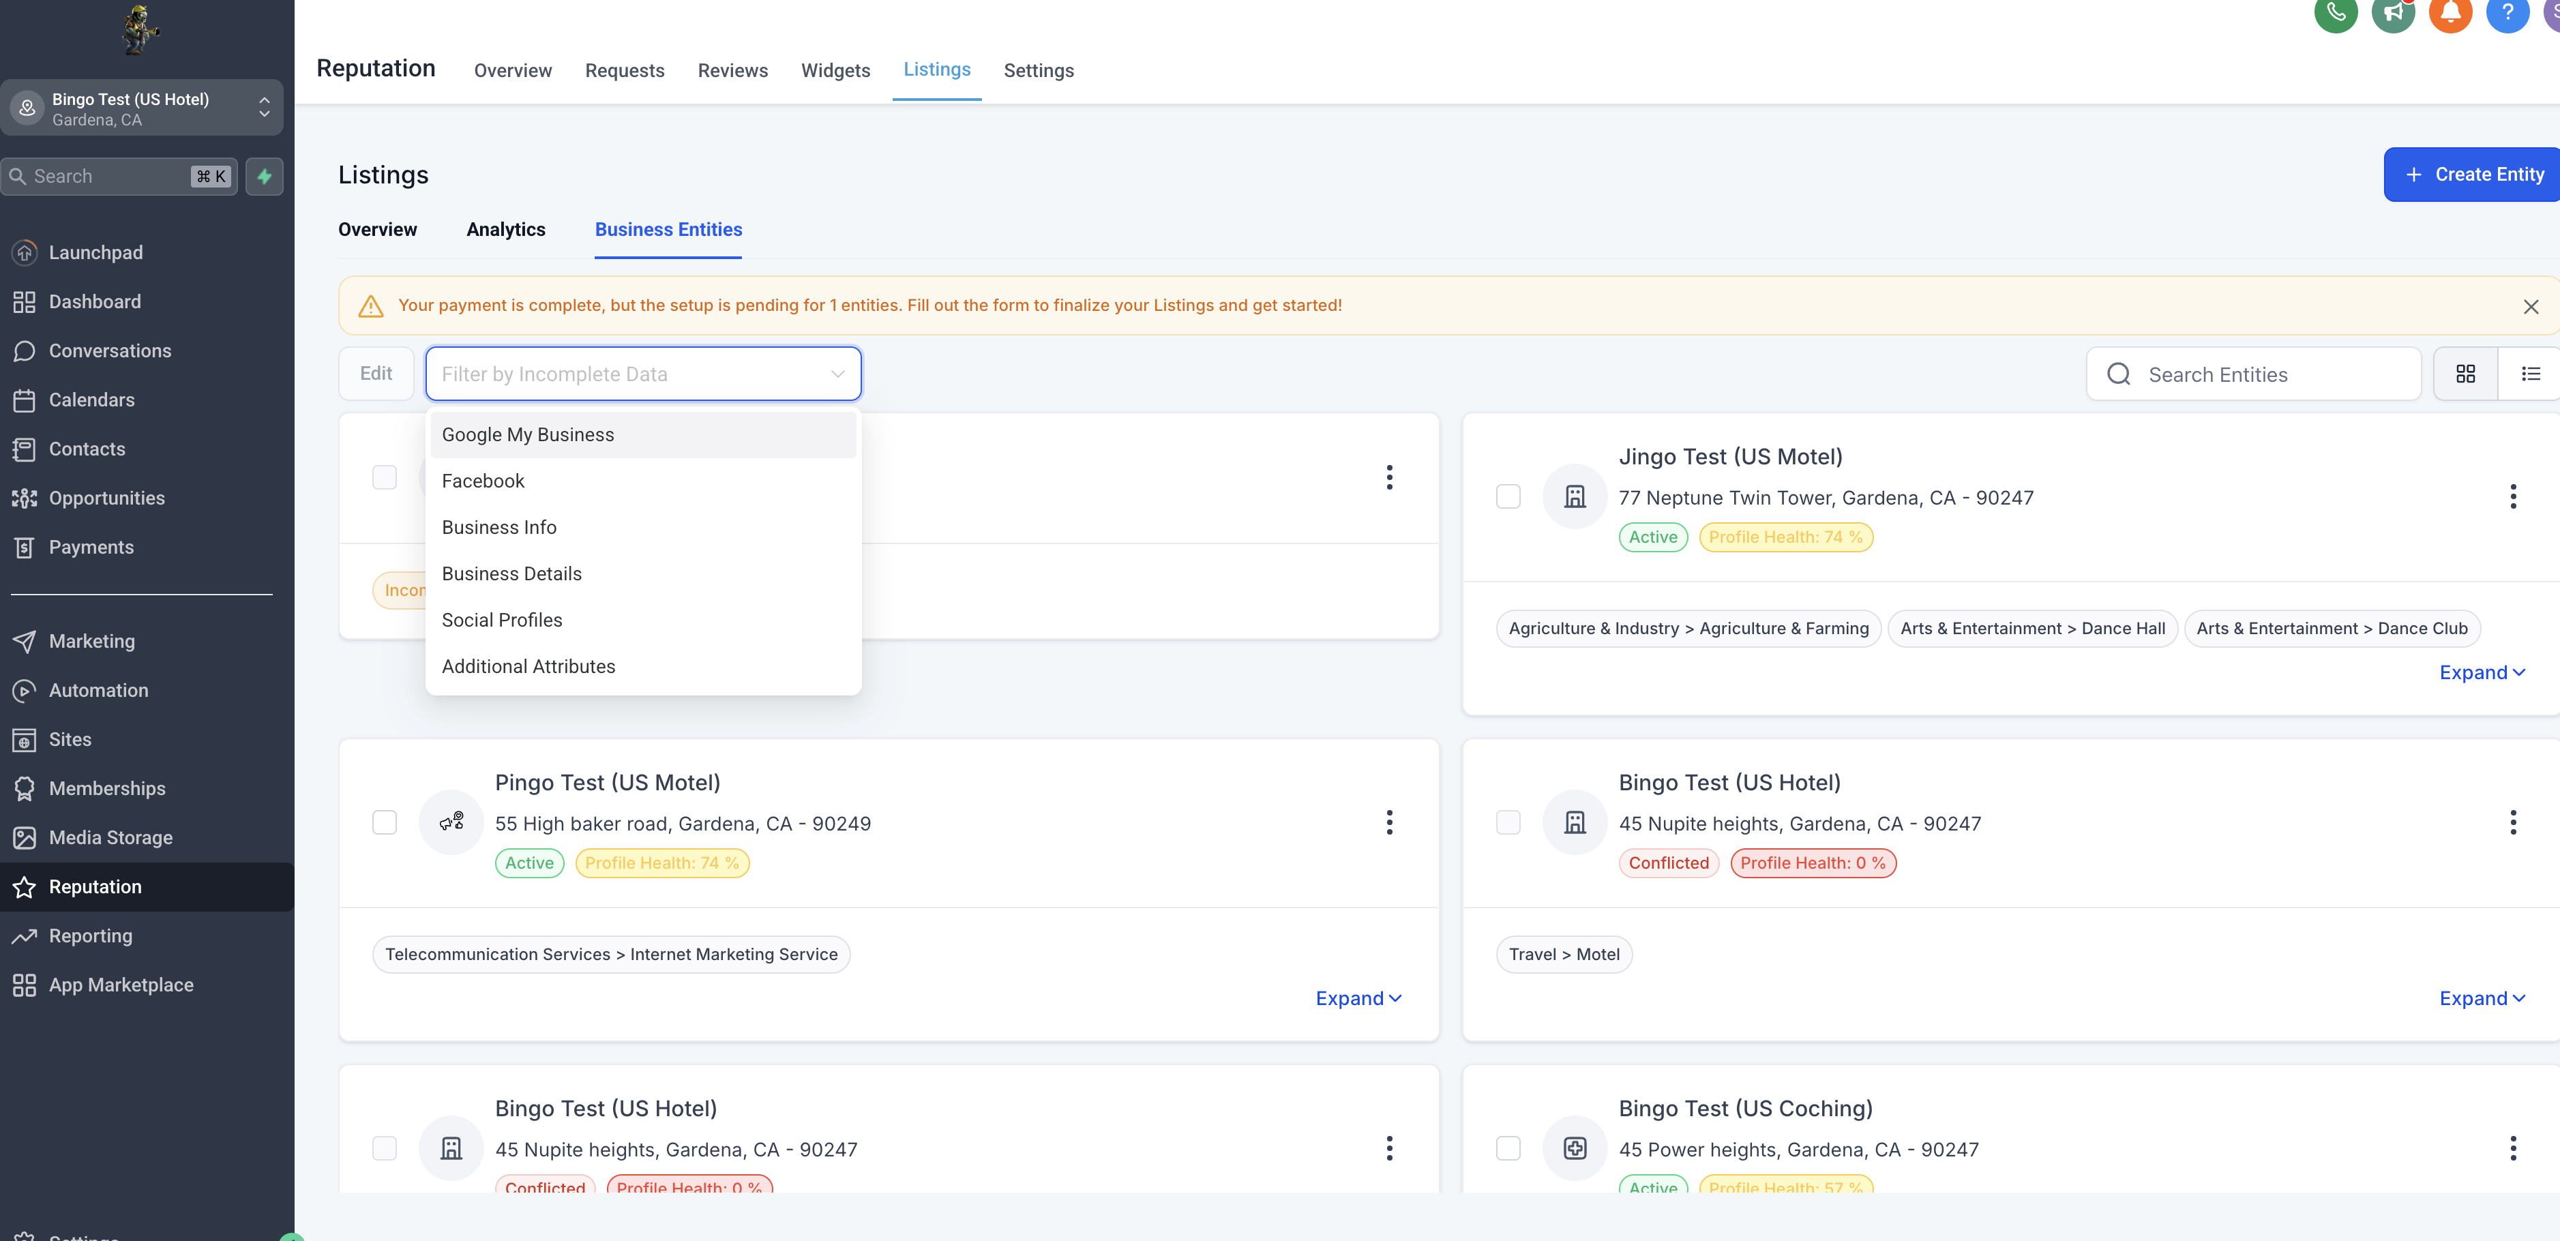Tick the Bingo Test (US Coching) checkbox
Screen dimensions: 2560x1241
1508,1148
